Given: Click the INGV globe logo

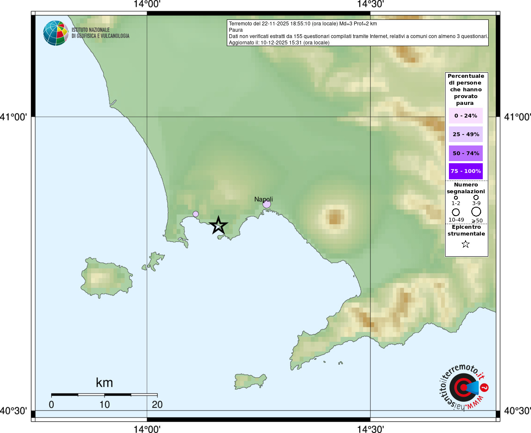Looking at the screenshot, I should (56, 33).
